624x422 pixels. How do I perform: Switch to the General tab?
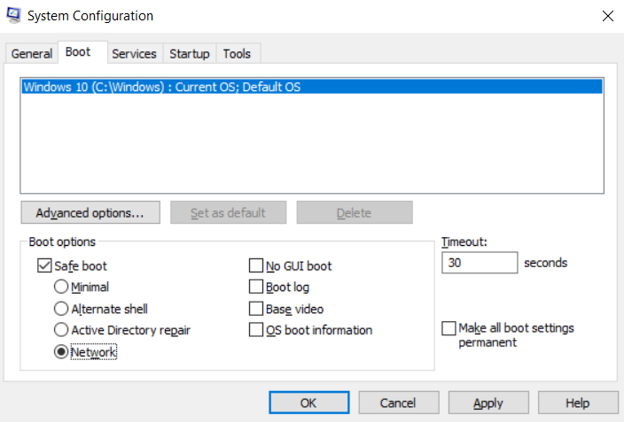pos(32,54)
